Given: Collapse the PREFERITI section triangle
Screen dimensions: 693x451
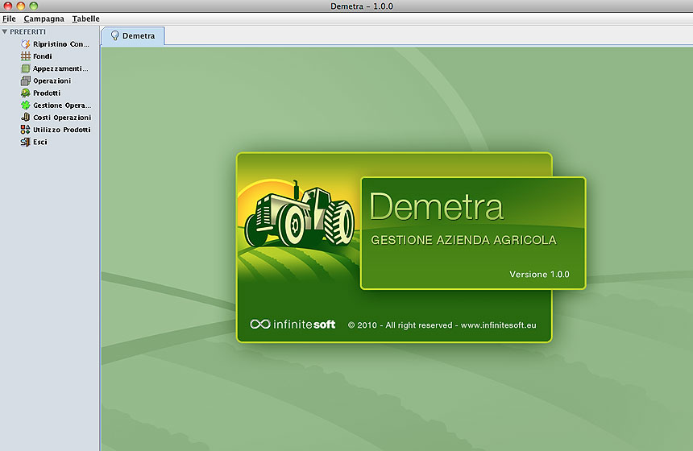Looking at the screenshot, I should coord(5,31).
